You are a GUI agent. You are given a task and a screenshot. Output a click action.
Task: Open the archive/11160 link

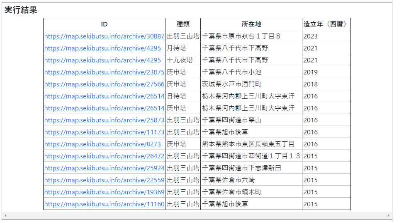point(104,204)
